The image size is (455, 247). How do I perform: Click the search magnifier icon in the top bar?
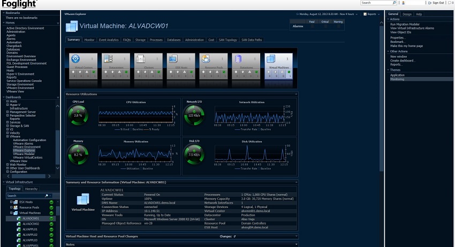click(x=394, y=3)
